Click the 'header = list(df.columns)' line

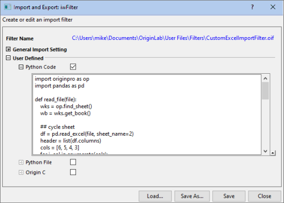click(71, 141)
